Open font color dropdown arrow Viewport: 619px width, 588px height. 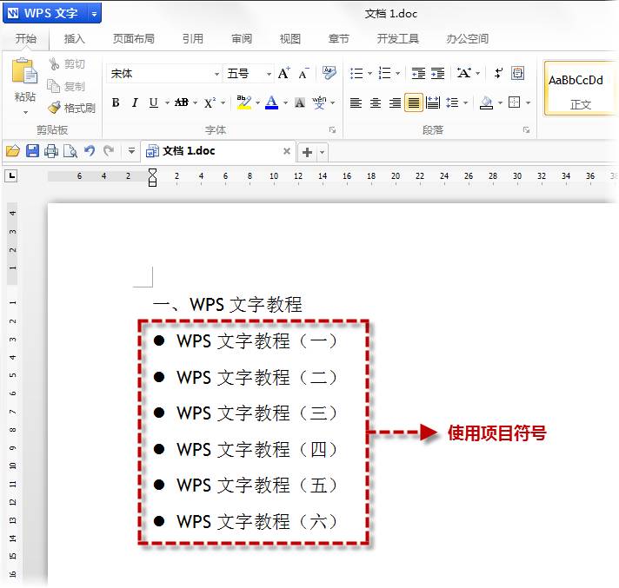coord(285,103)
